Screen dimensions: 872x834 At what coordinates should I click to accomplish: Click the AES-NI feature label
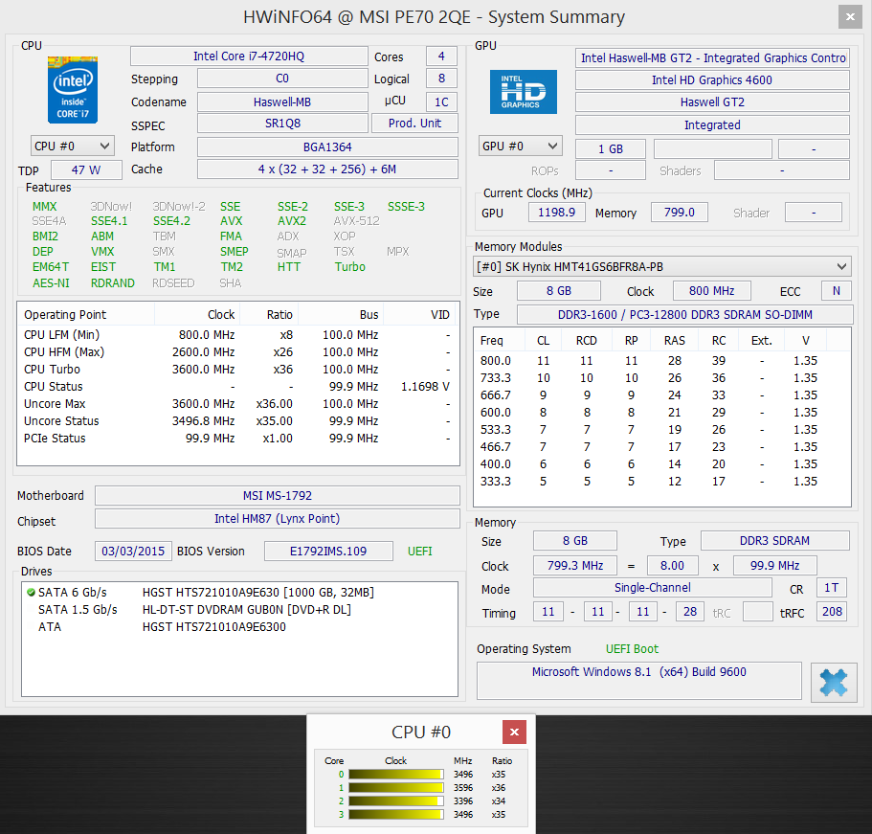(x=51, y=282)
